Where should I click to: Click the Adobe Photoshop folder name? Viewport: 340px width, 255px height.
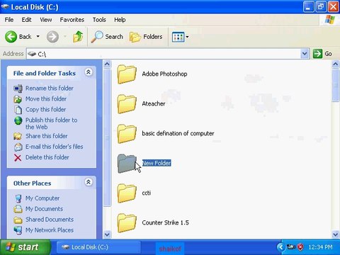coord(164,74)
